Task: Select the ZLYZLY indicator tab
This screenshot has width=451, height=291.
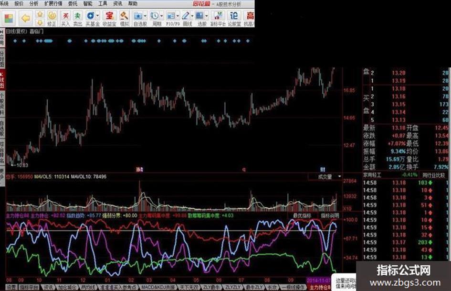Action: [x=232, y=287]
